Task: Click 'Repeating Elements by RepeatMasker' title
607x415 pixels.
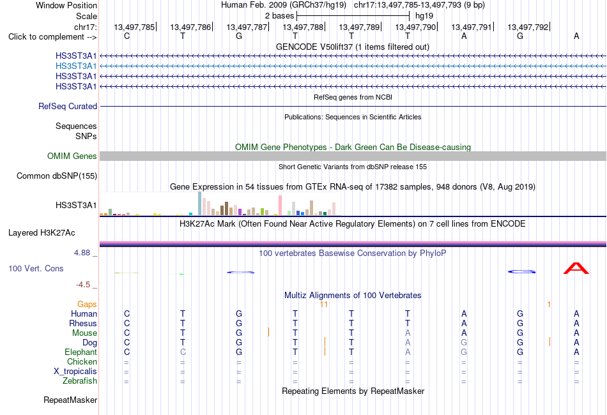Action: 353,391
